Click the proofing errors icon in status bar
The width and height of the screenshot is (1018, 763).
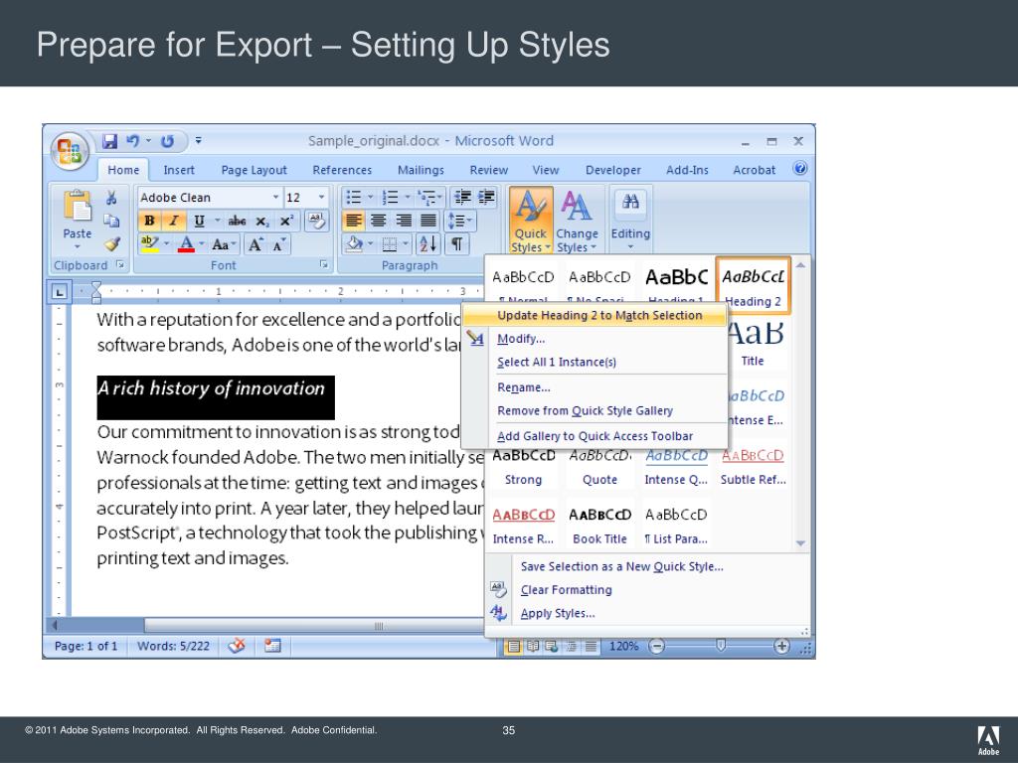[x=237, y=646]
